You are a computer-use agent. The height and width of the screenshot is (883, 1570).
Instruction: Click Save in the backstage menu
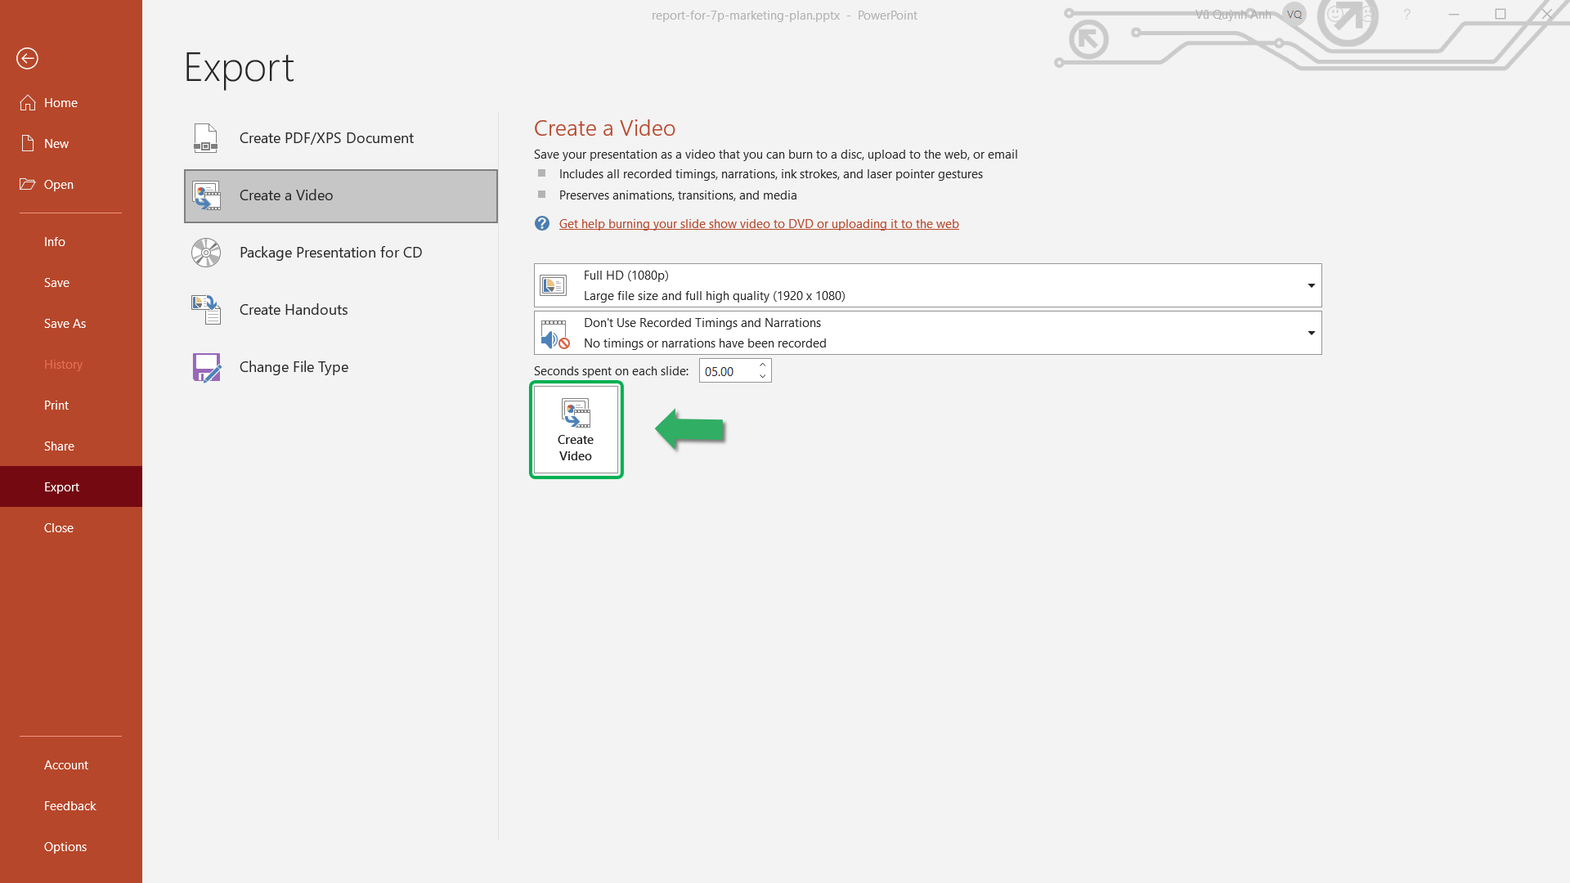tap(71, 282)
